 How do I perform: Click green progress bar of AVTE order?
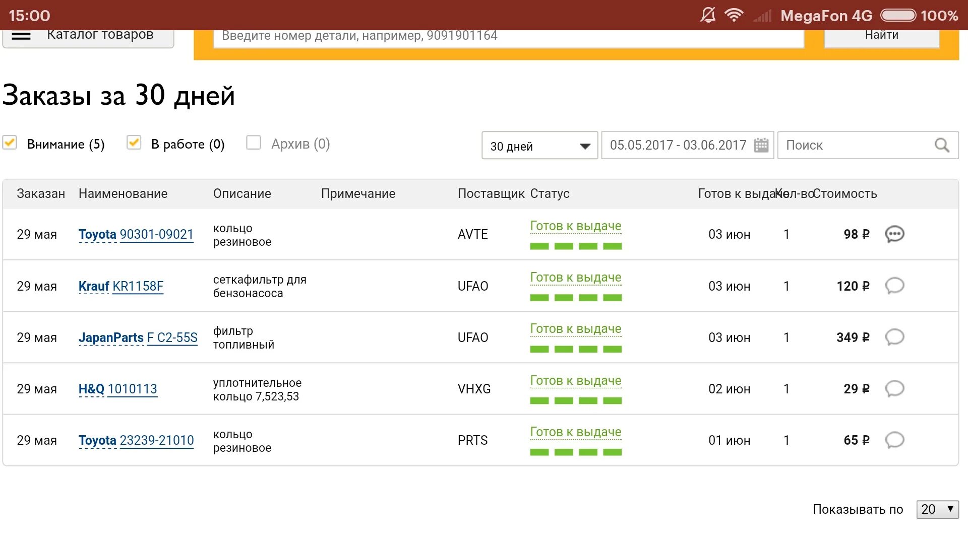[x=576, y=246]
